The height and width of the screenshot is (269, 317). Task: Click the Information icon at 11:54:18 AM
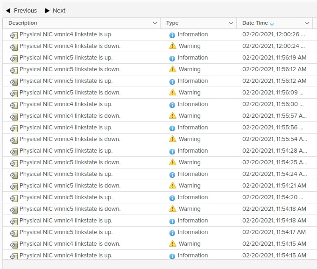(172, 222)
